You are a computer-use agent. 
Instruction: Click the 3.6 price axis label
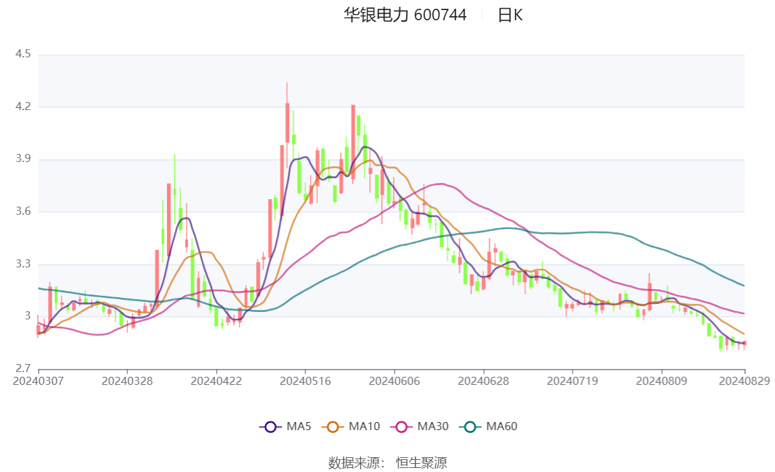tap(23, 211)
